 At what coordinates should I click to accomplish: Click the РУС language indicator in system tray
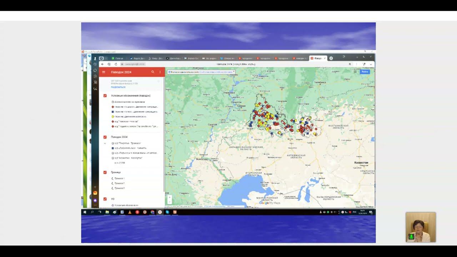[x=355, y=212]
